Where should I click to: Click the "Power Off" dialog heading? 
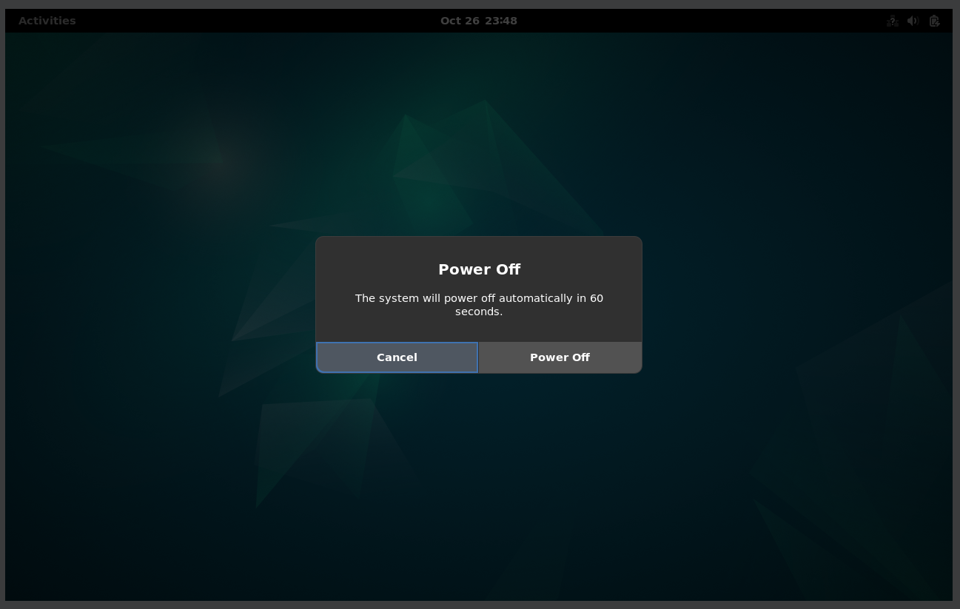click(x=479, y=269)
